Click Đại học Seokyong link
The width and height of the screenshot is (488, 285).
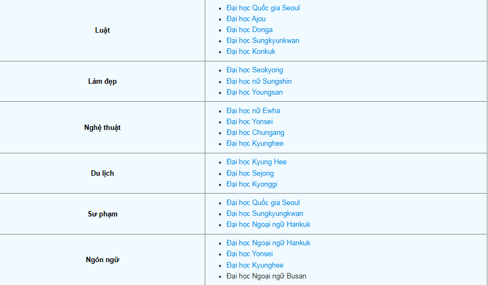point(254,70)
